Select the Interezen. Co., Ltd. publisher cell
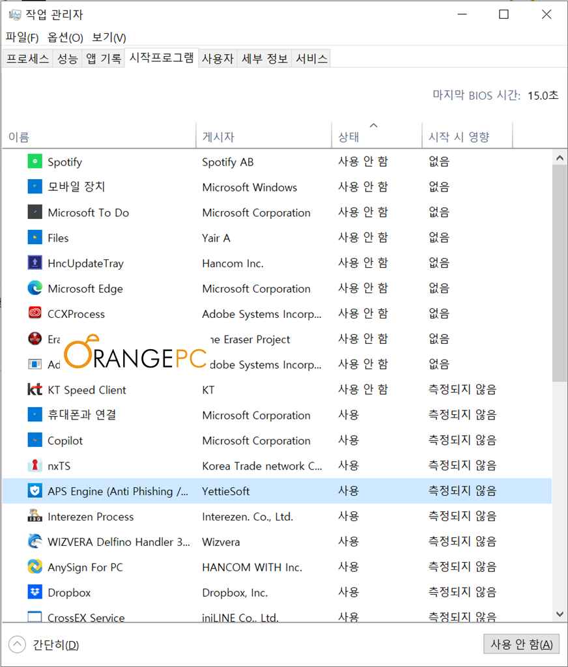The image size is (568, 667). click(248, 517)
